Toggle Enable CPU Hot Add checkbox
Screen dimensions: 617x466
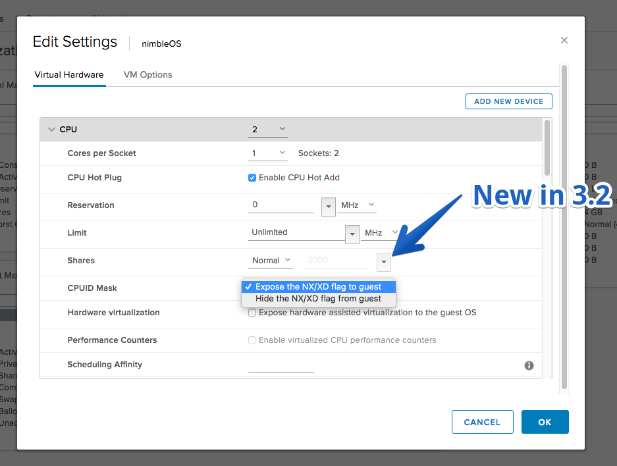click(252, 178)
